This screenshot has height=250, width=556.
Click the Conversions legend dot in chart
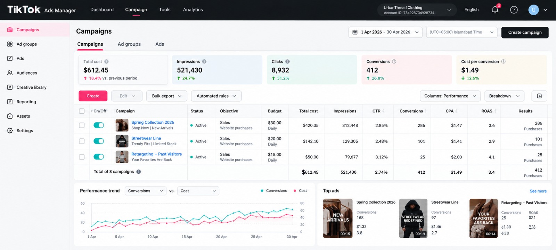click(x=262, y=191)
